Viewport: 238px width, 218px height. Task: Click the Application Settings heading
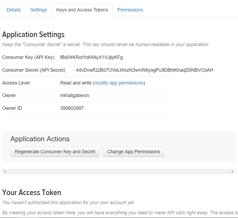pos(33,35)
